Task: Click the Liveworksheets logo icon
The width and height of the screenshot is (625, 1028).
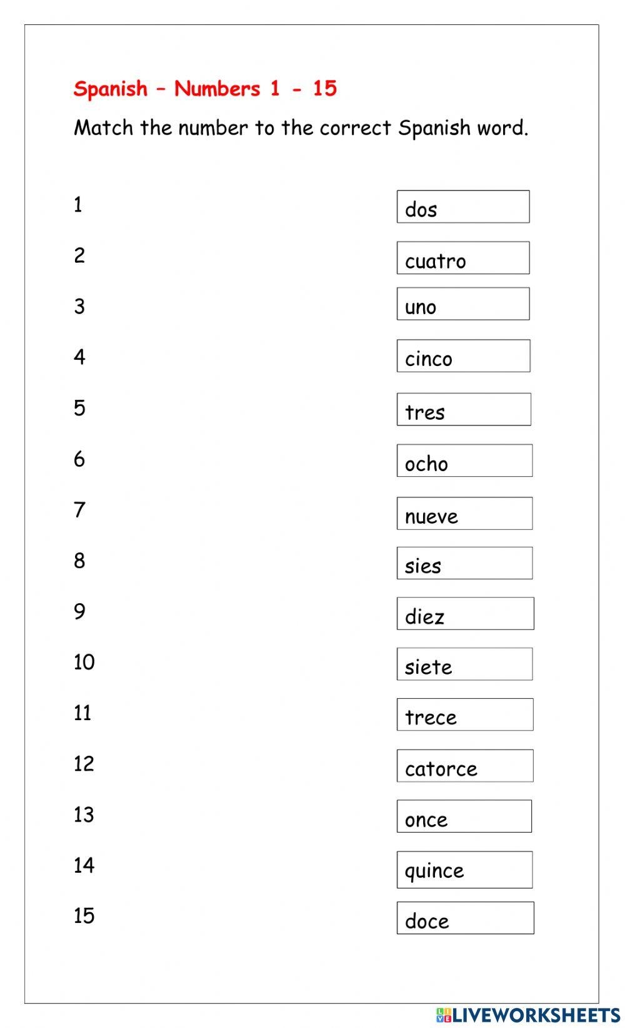Action: click(x=443, y=1014)
